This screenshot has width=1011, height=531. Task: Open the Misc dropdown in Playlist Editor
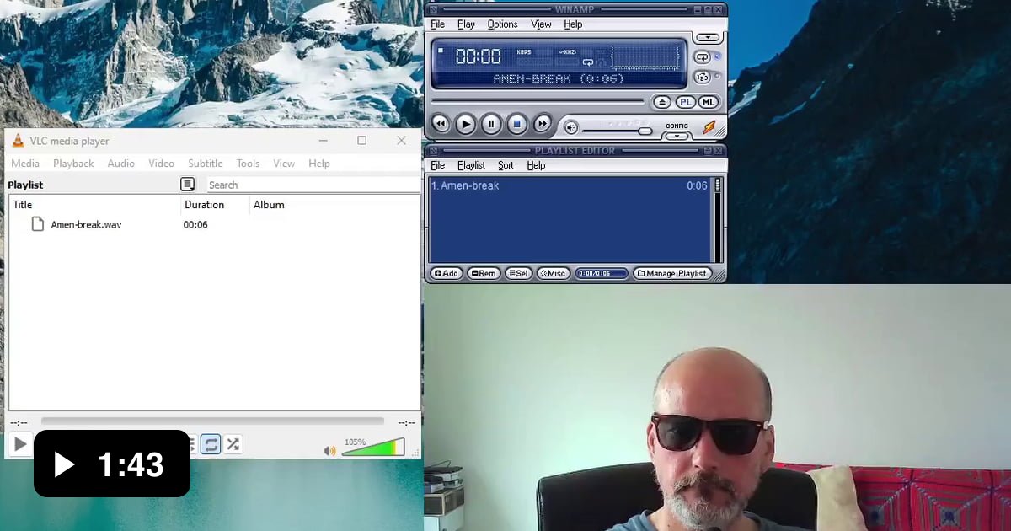pos(553,274)
